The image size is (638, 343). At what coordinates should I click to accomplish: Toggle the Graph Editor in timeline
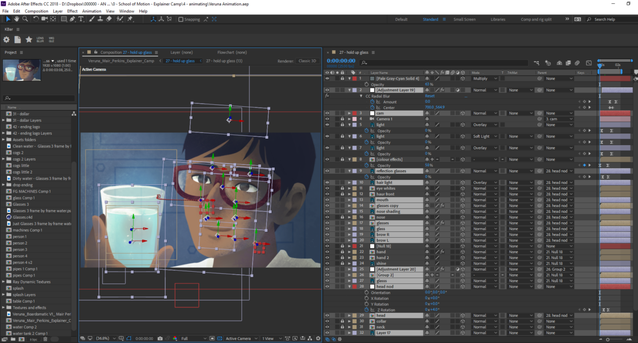(589, 63)
